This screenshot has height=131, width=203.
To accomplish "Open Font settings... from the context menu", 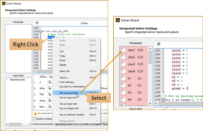I will pos(77,82).
